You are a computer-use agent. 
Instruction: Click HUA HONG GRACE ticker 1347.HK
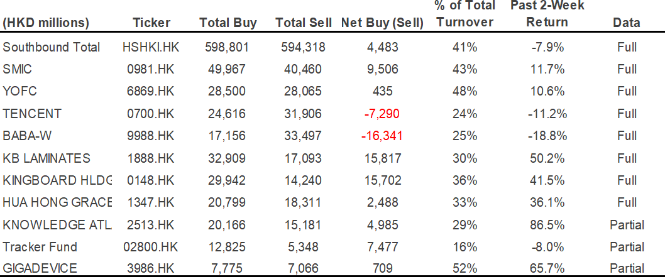(151, 203)
